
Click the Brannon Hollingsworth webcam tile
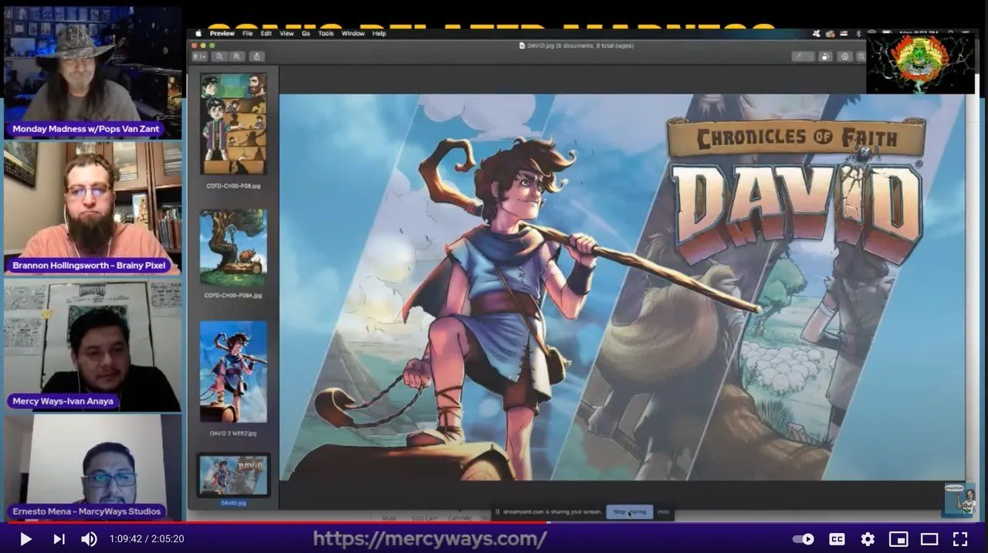point(93,209)
